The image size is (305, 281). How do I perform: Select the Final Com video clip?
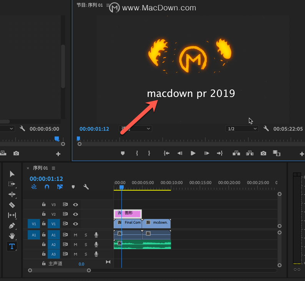[128, 224]
